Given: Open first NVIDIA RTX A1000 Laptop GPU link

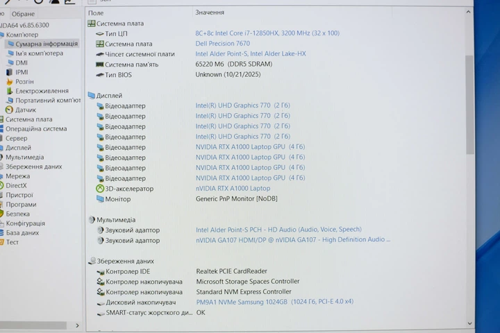Looking at the screenshot, I should [x=250, y=146].
